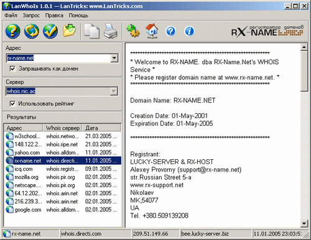Click the 'Creation Date: 01-May-2001' line
The width and height of the screenshot is (311, 240).
[x=169, y=116]
